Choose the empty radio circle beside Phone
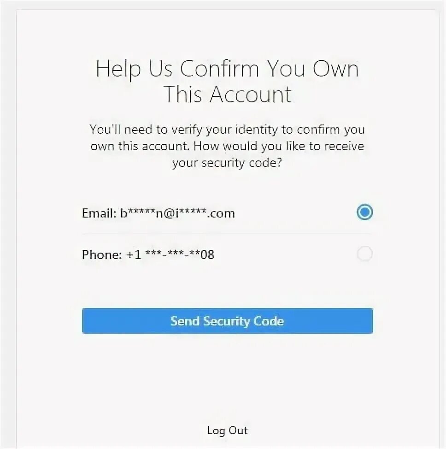The image size is (446, 449). [365, 254]
